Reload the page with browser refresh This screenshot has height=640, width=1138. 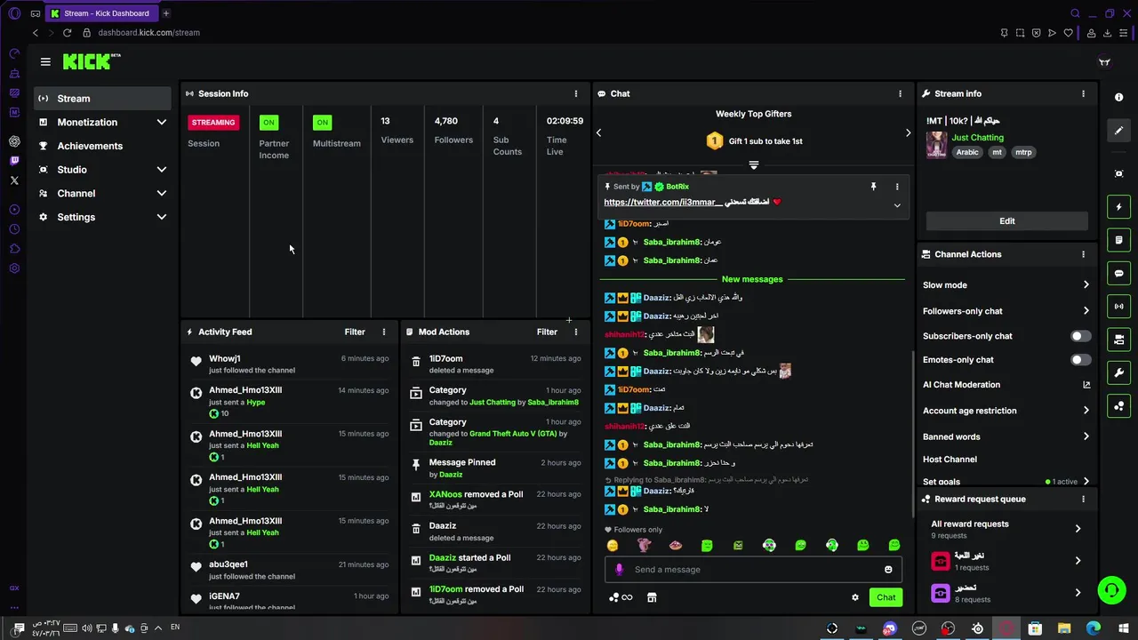[67, 33]
